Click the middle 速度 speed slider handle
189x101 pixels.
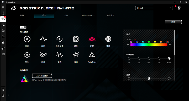149,78
